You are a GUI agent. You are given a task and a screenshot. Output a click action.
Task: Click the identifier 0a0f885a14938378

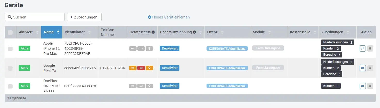click(80, 86)
